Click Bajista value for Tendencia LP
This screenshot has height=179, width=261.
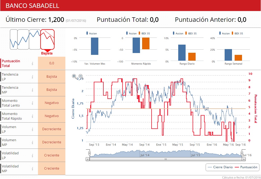pyautogui.click(x=52, y=76)
